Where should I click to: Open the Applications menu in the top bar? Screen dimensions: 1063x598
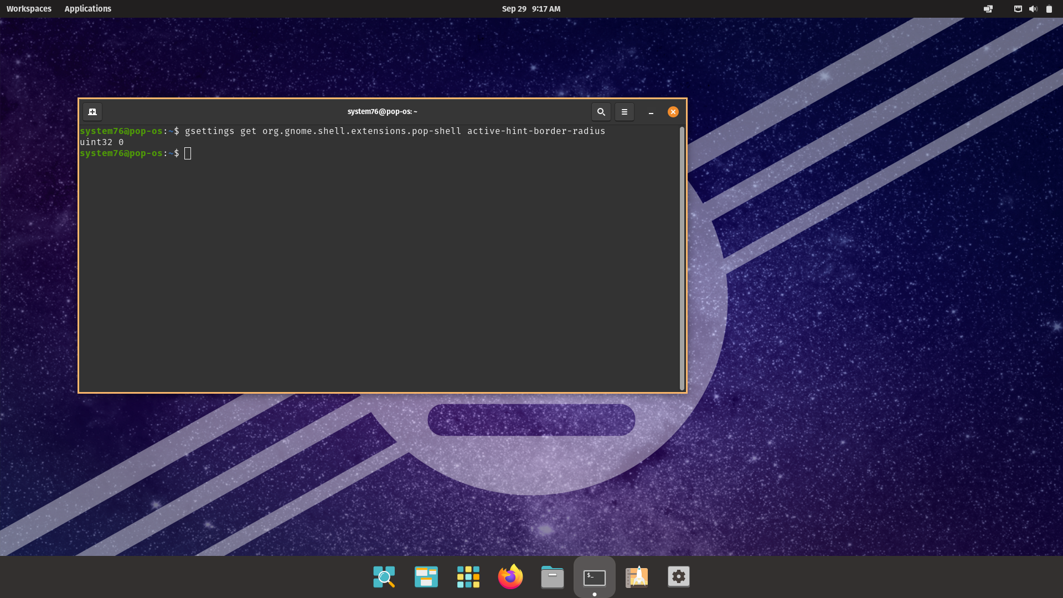(87, 9)
